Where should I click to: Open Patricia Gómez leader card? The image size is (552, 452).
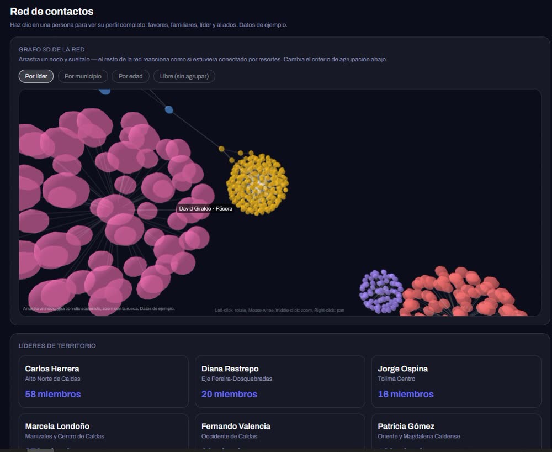click(457, 432)
